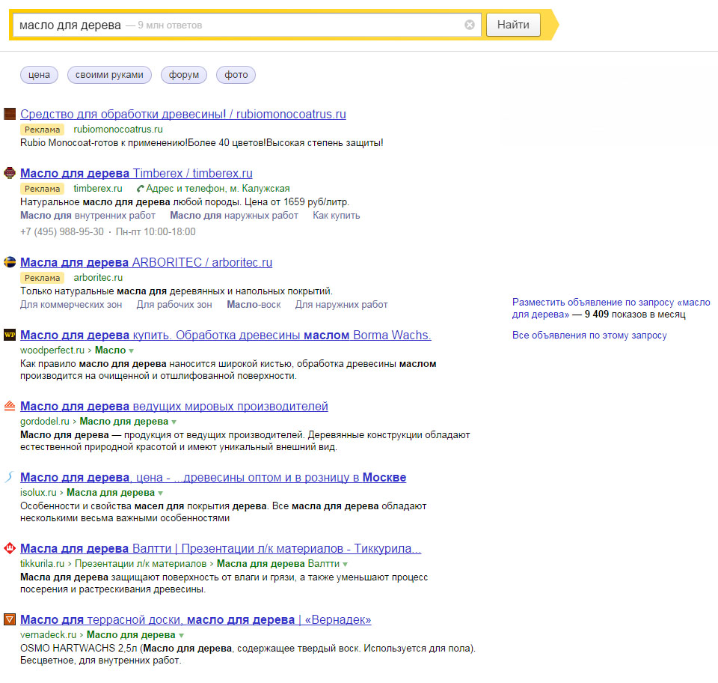
Task: Open the 'Как купить' sitelink
Action: click(x=337, y=216)
